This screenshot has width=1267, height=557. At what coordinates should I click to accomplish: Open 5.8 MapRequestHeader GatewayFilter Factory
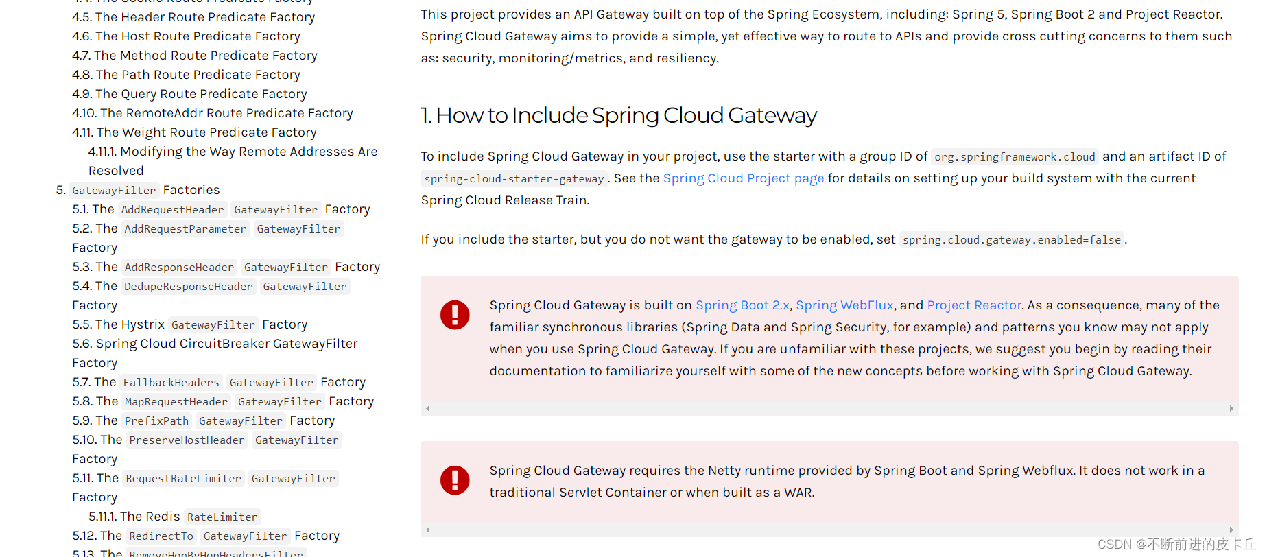(x=223, y=401)
